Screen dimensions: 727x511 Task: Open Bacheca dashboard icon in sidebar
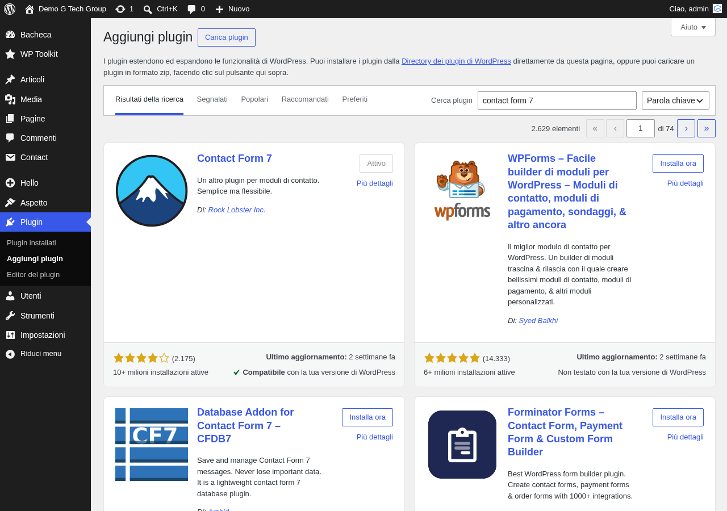click(10, 35)
